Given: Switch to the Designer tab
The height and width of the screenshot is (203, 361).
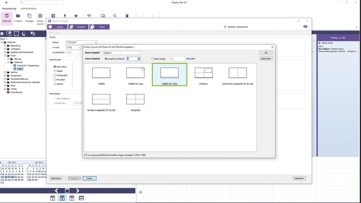Looking at the screenshot, I should 79,27.
